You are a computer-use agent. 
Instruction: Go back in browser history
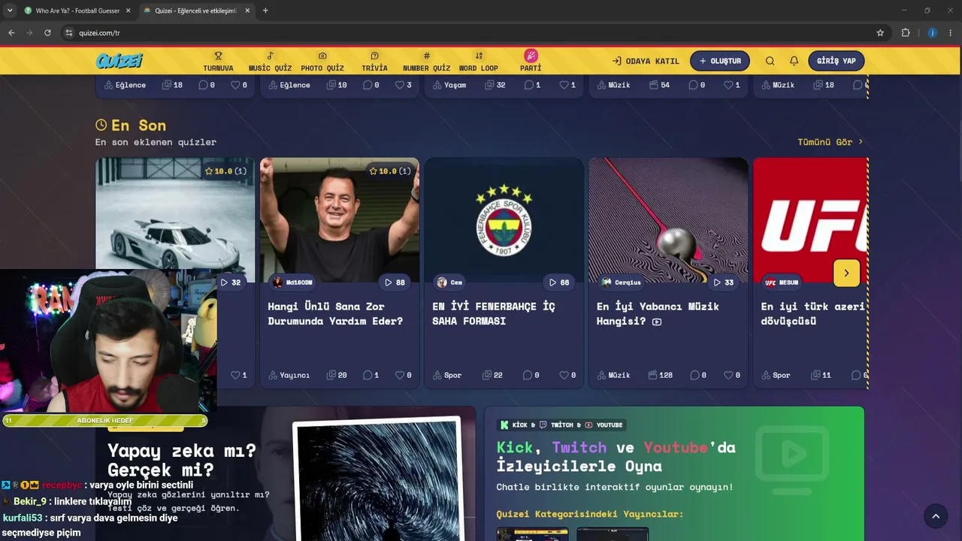tap(11, 33)
